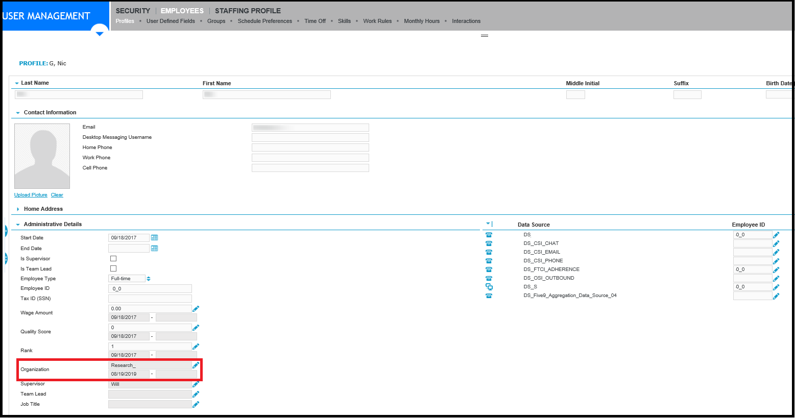
Task: Click the employee profile photo placeholder
Action: tap(42, 156)
